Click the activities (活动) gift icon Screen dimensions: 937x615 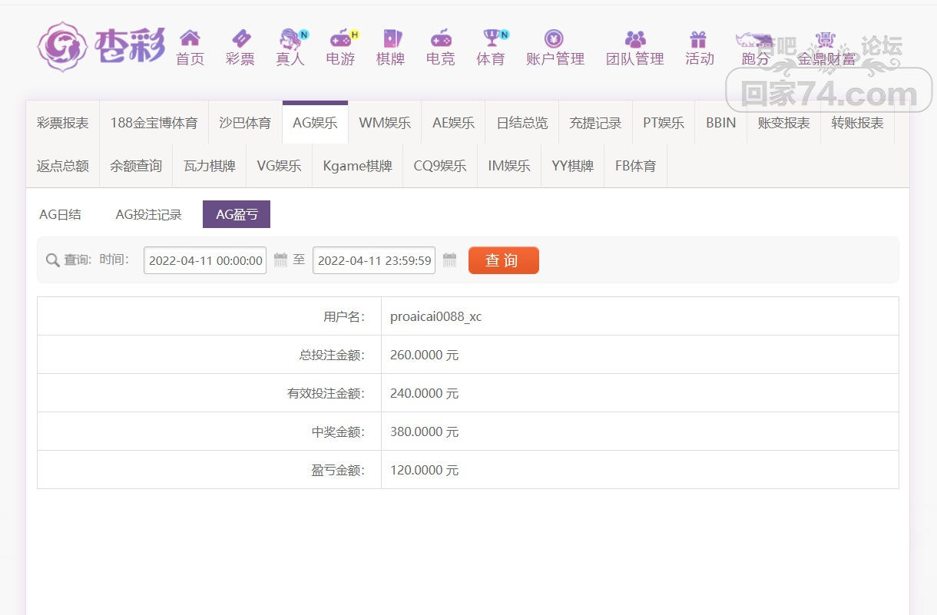pyautogui.click(x=698, y=38)
